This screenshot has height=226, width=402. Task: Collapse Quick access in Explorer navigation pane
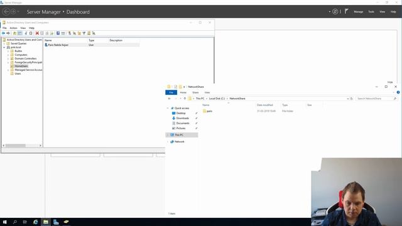[x=168, y=108]
